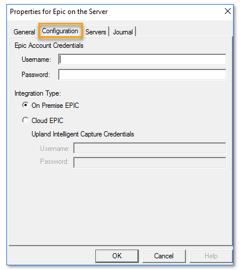Choose the Cloud EPIC integration option
This screenshot has width=240, height=270.
[x=25, y=120]
